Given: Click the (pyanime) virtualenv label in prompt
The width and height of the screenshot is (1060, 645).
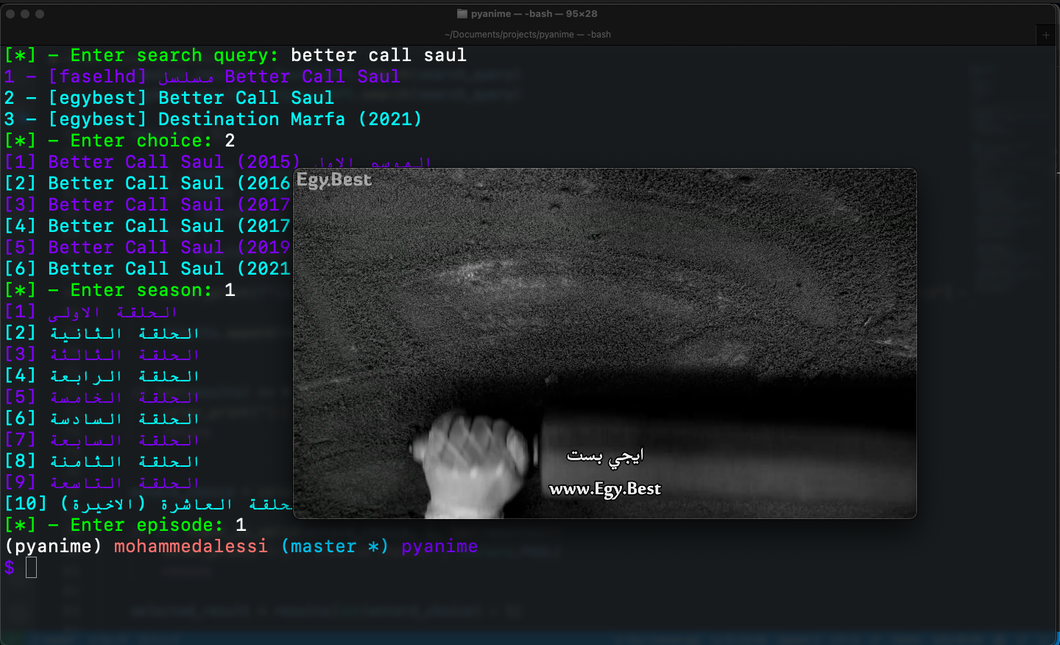Looking at the screenshot, I should coord(53,546).
